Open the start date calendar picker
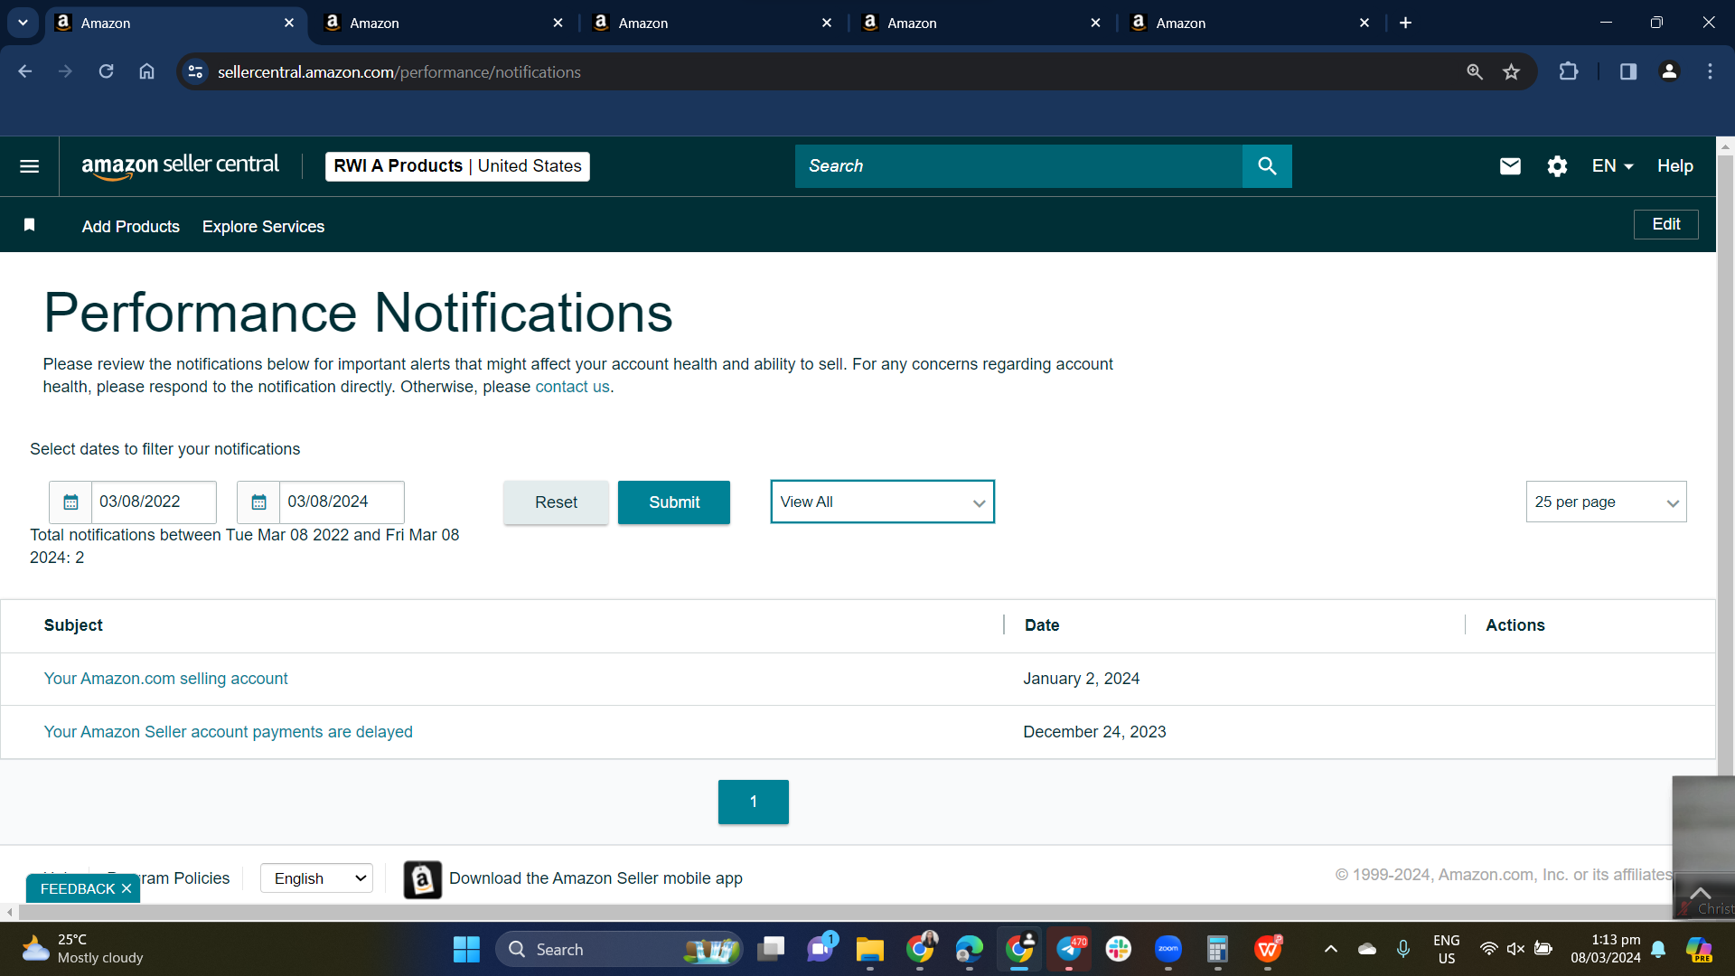This screenshot has width=1735, height=976. (x=70, y=502)
